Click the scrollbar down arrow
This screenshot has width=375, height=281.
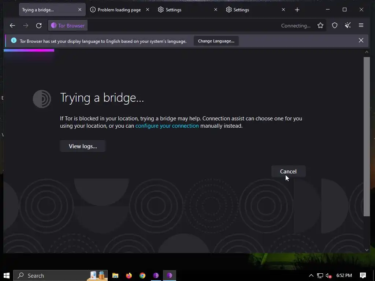pos(367,250)
